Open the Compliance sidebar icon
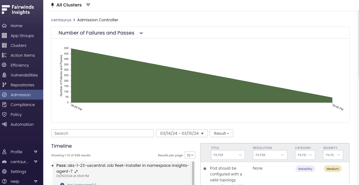The image size is (359, 185). [4, 105]
